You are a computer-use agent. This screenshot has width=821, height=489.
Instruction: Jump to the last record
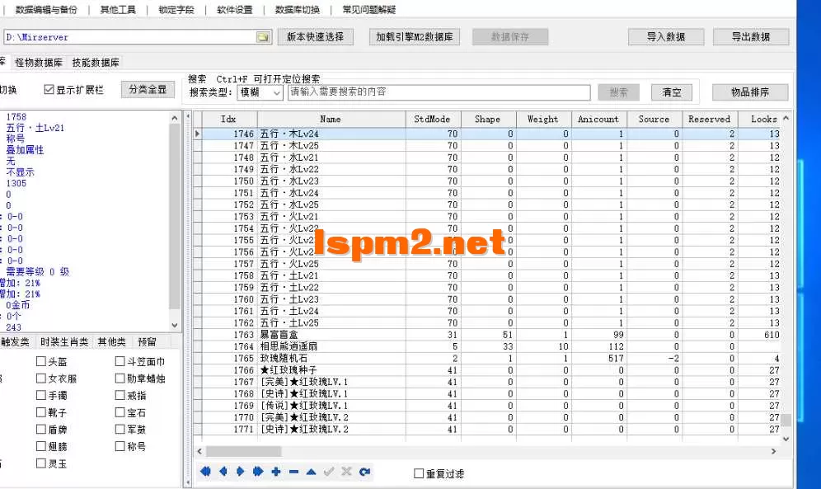click(257, 471)
